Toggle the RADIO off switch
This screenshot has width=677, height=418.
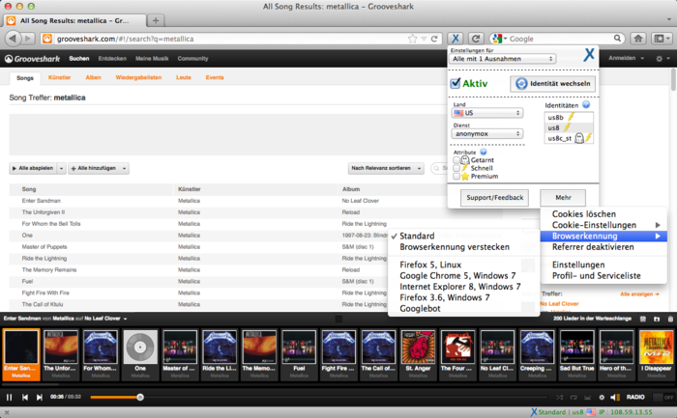click(x=662, y=398)
